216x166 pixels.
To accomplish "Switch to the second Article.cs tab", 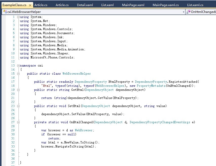I will 62,5.
